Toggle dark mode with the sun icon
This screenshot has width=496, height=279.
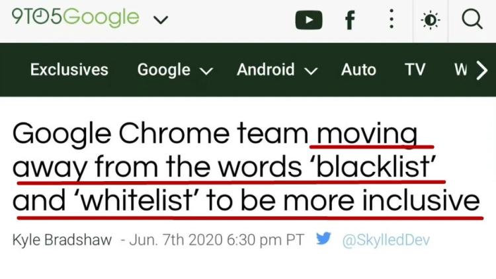pyautogui.click(x=431, y=20)
